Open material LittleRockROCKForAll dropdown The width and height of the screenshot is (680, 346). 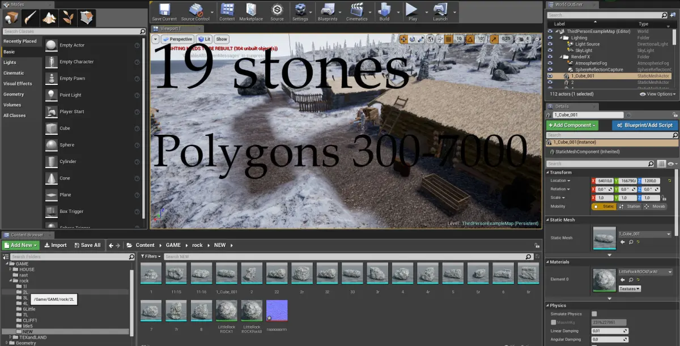(x=644, y=272)
